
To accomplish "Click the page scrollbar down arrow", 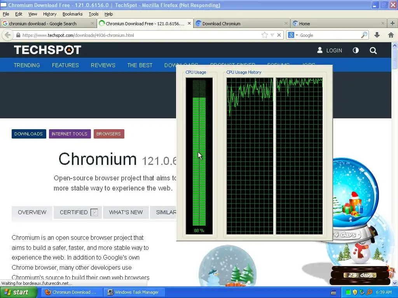I will coord(395,283).
